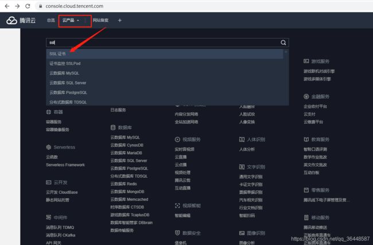Select 证书监控 SSLPod from the suggestions
The image size is (373, 245).
165,63
